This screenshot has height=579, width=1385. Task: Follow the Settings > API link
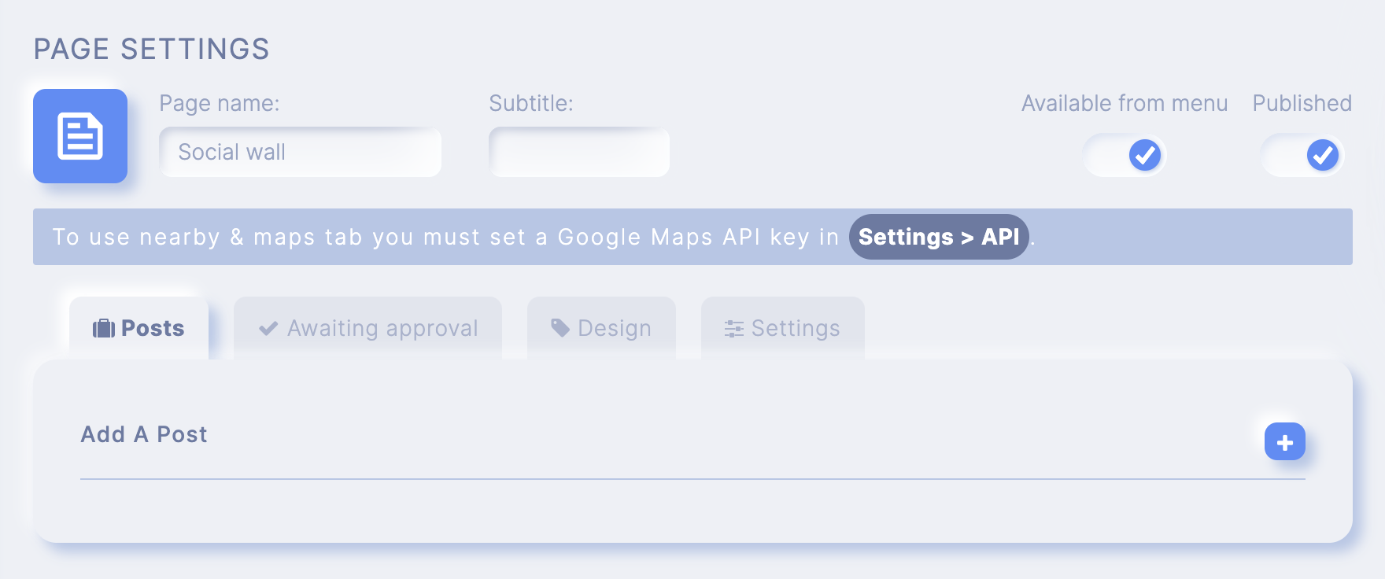click(x=939, y=237)
